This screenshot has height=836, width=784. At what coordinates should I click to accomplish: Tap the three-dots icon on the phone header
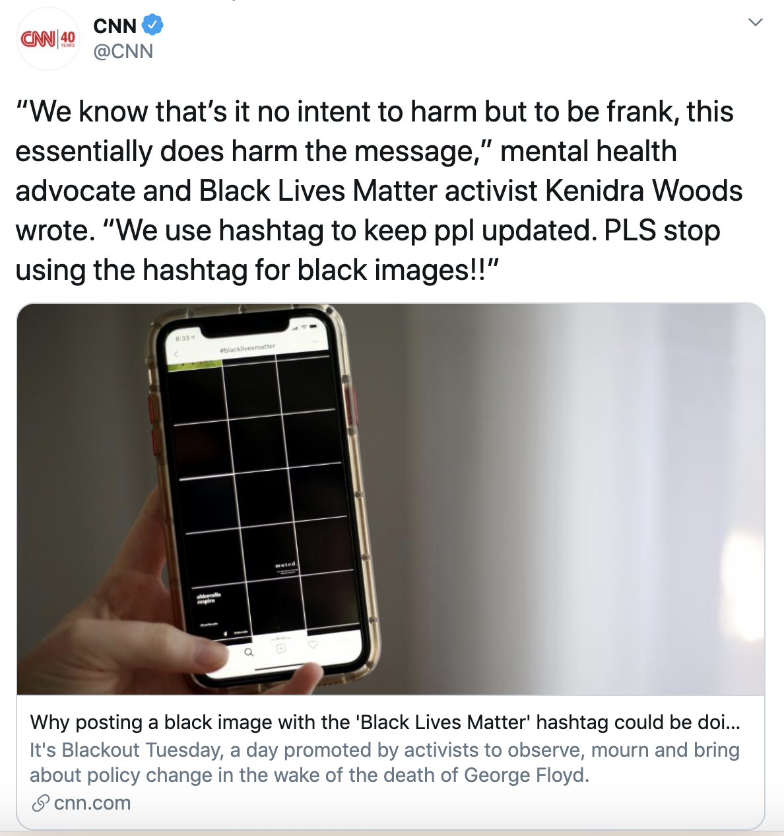point(315,342)
